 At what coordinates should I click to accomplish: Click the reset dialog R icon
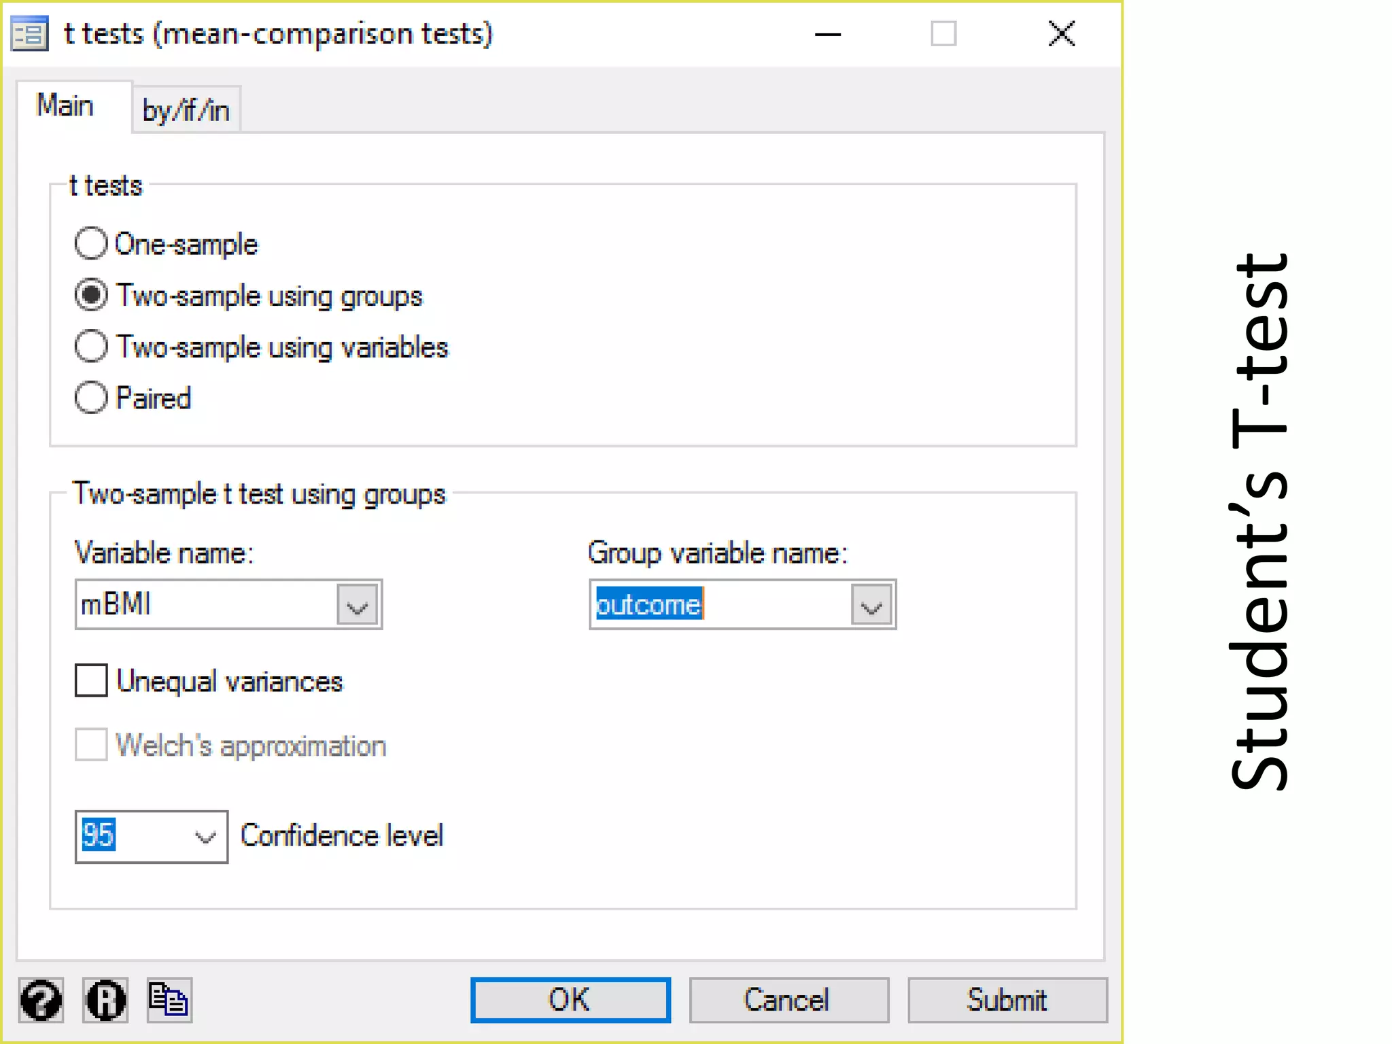[x=105, y=1000]
